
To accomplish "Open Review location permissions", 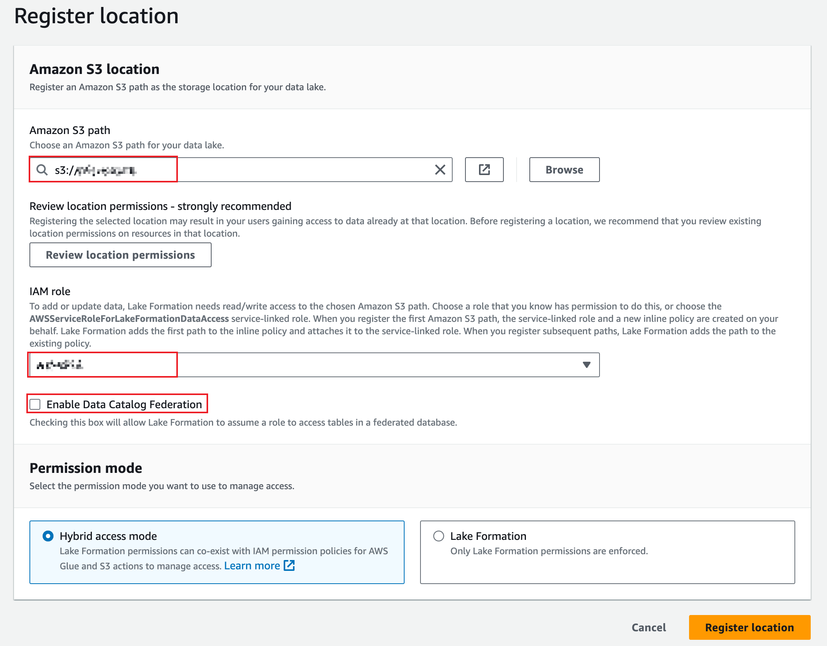I will pos(121,255).
